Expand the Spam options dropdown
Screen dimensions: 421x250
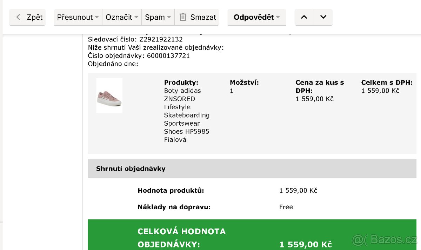tap(169, 17)
